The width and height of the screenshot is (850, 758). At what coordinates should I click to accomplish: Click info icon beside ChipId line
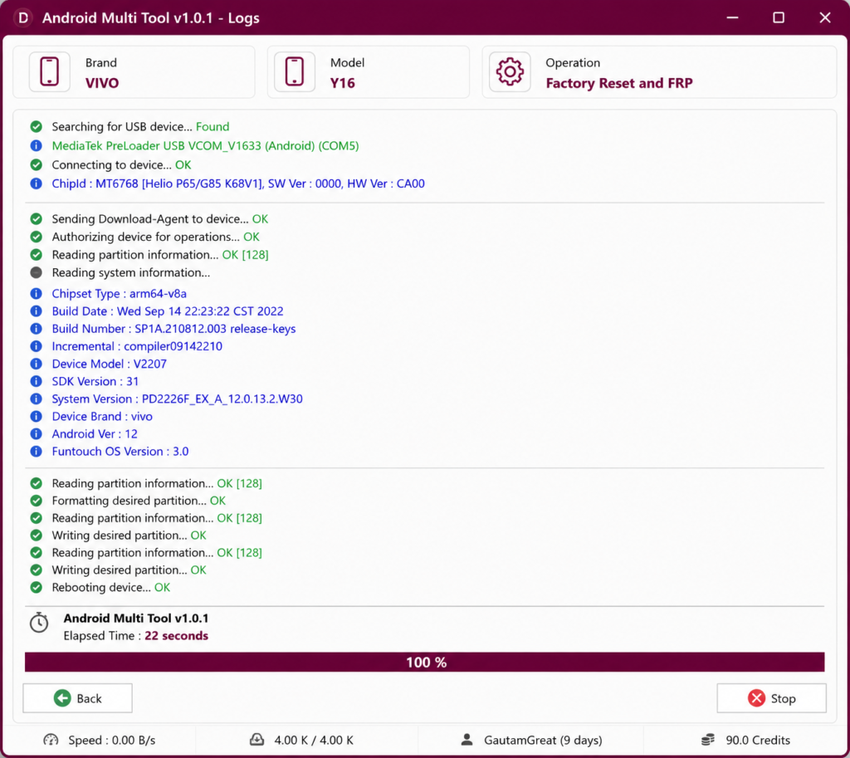pyautogui.click(x=37, y=183)
